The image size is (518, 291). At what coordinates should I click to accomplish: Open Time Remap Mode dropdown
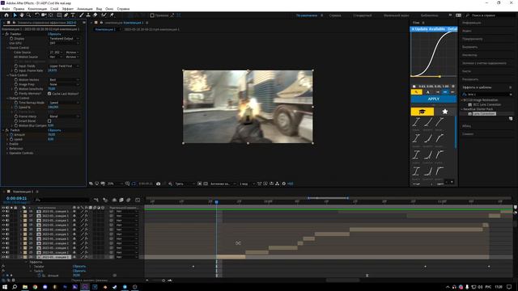pyautogui.click(x=64, y=103)
